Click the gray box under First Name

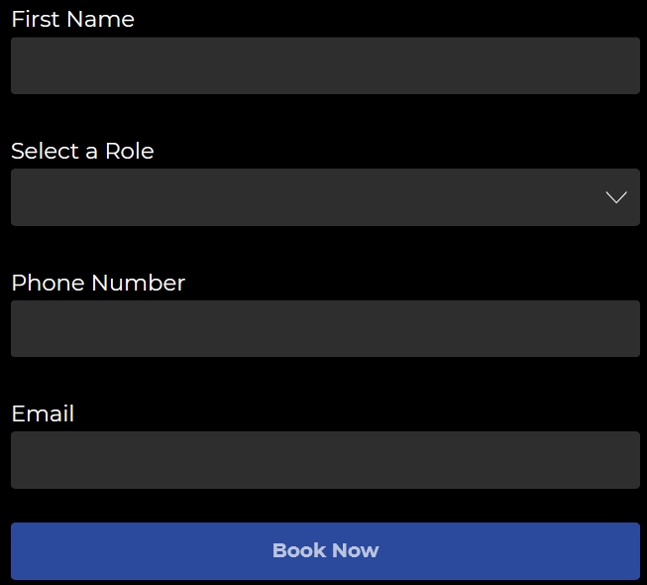pos(325,65)
